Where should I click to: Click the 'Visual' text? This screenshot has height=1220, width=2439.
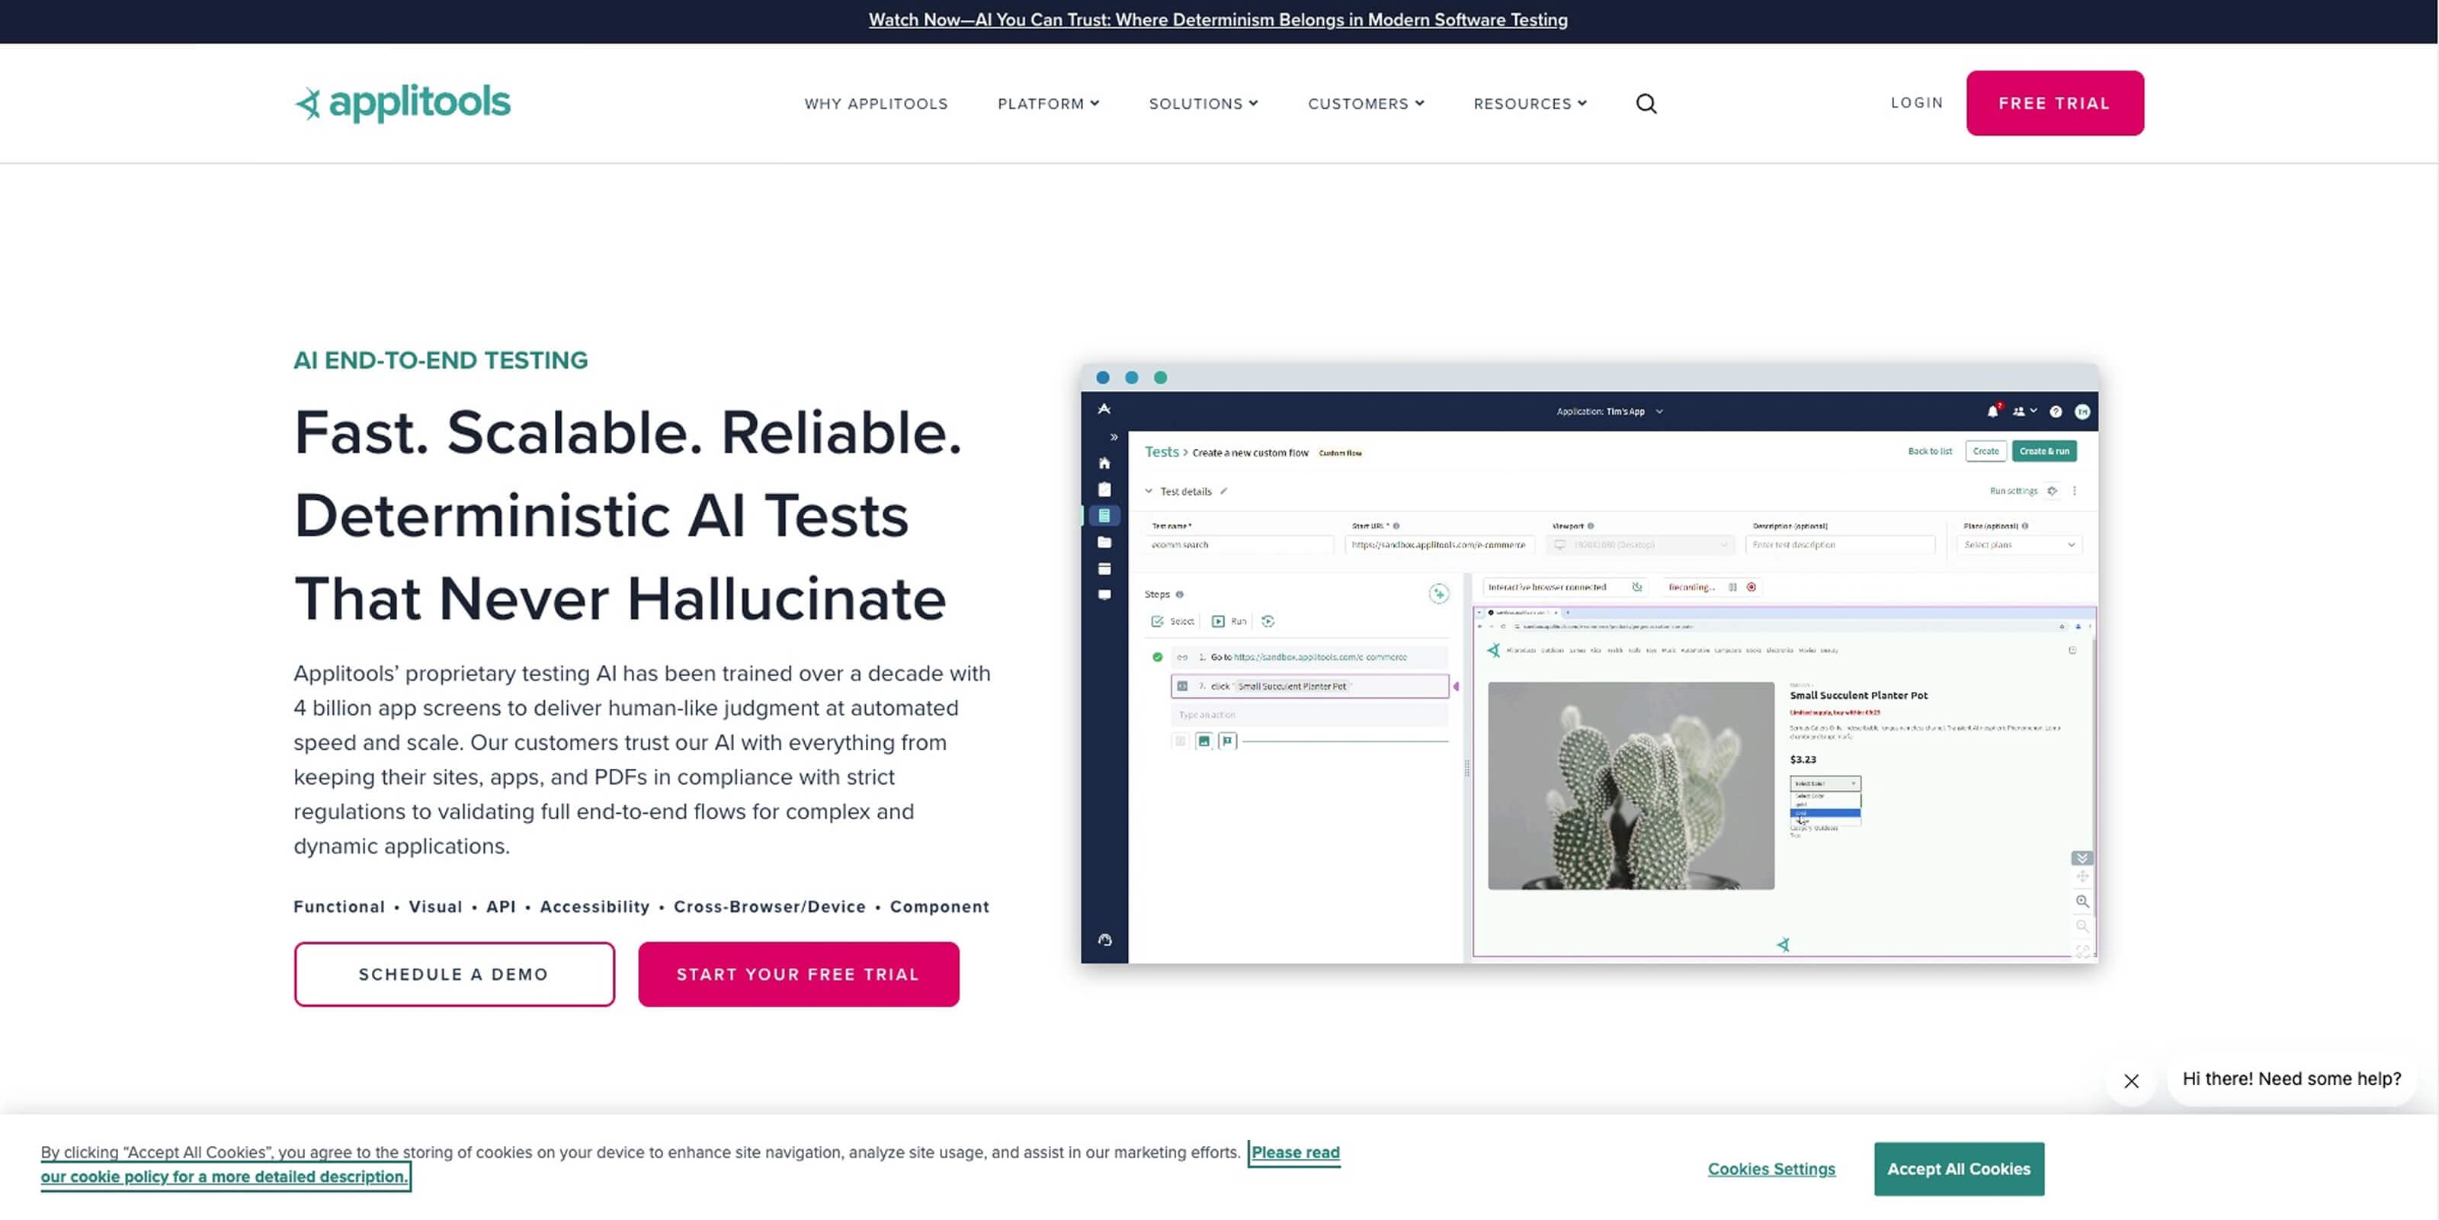tap(435, 907)
